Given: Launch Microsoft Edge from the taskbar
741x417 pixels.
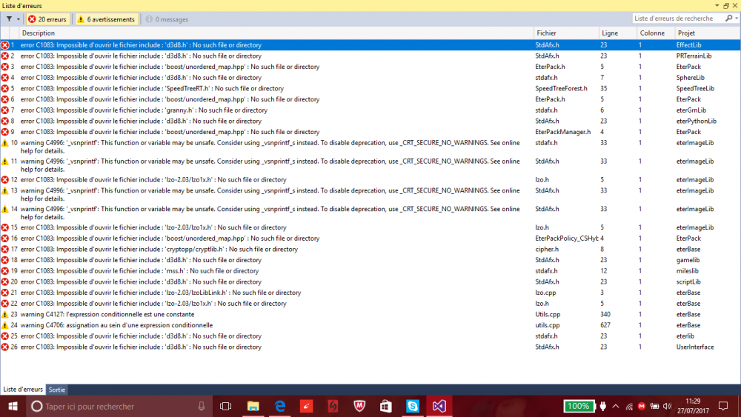Looking at the screenshot, I should click(x=280, y=406).
